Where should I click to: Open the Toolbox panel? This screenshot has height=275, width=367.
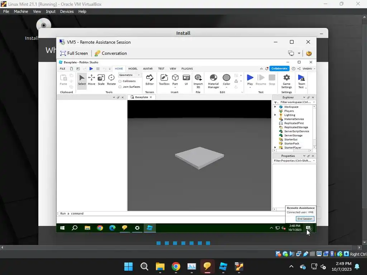[x=164, y=80]
